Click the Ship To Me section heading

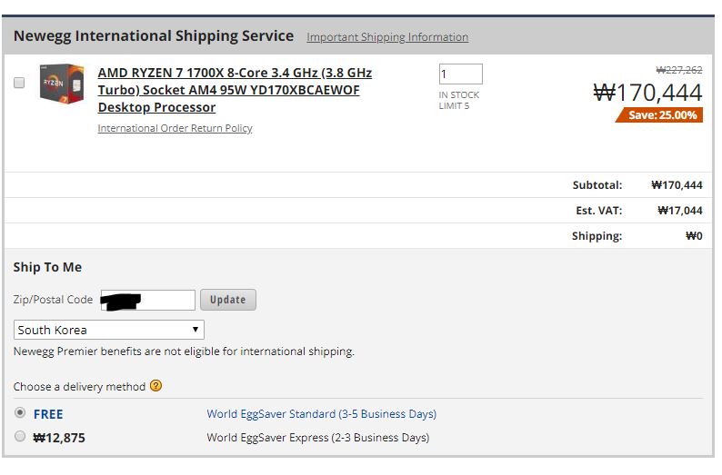pos(47,267)
